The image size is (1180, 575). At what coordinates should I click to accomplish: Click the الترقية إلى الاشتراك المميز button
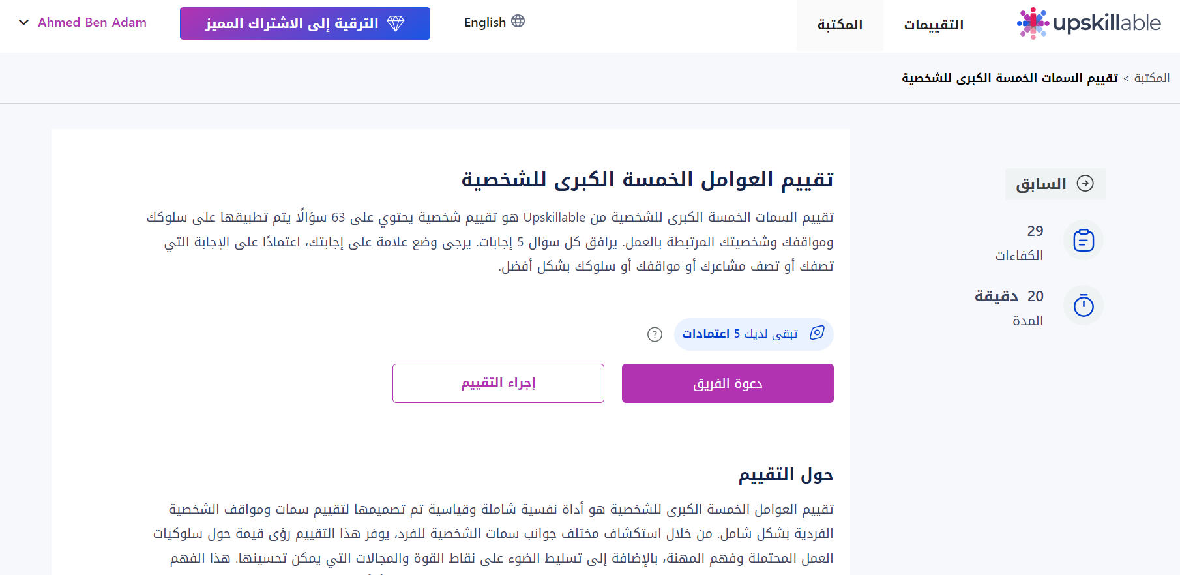click(x=305, y=23)
